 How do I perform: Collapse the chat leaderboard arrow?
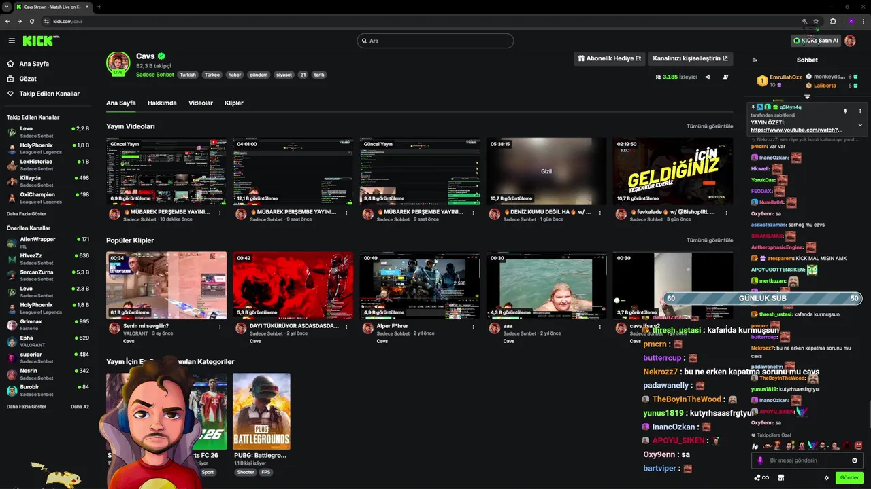tap(807, 96)
